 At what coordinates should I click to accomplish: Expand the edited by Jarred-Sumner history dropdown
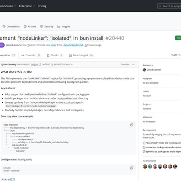(58, 64)
